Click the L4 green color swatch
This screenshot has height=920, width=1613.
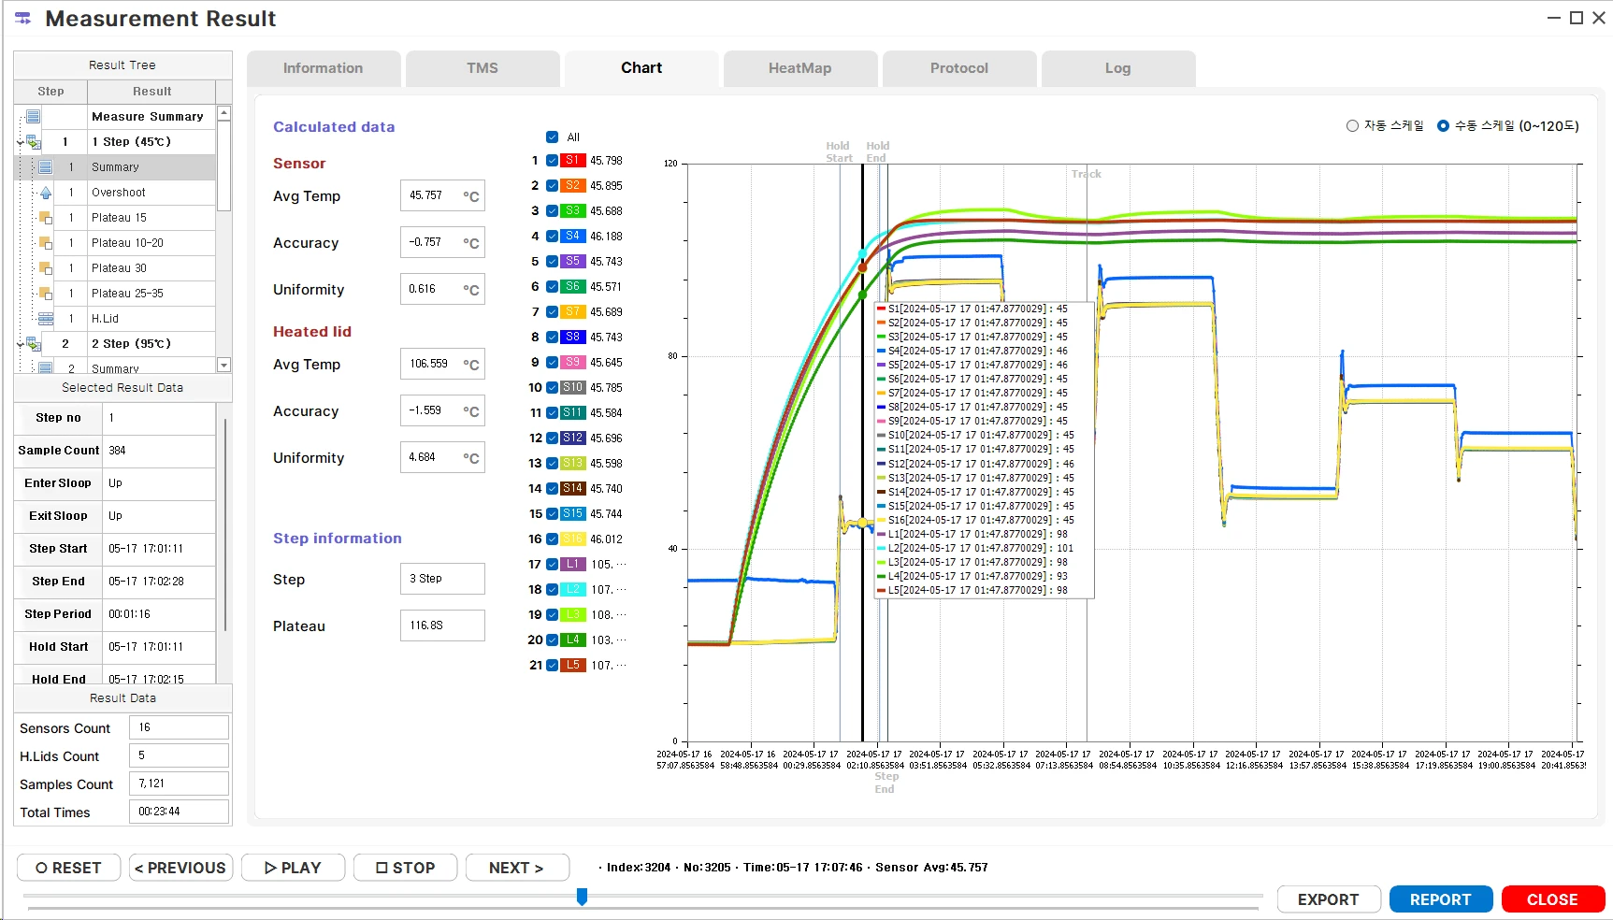[573, 640]
